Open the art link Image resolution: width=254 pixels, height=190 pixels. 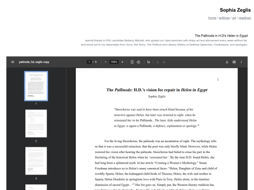coord(234,18)
